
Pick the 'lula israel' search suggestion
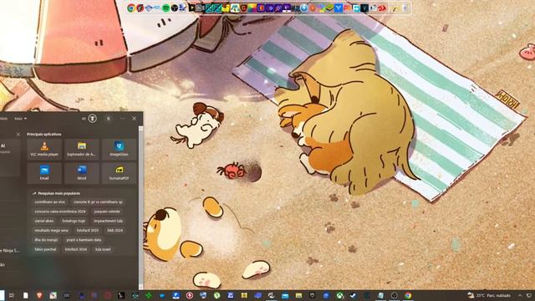[103, 249]
